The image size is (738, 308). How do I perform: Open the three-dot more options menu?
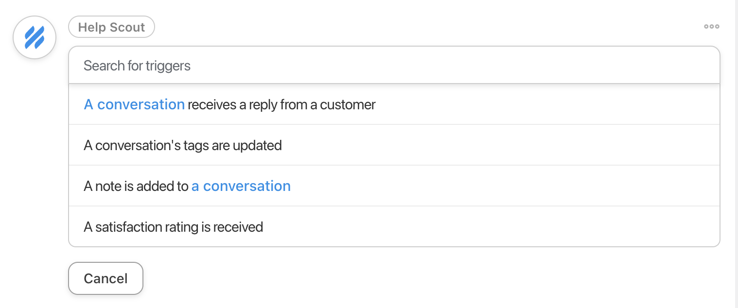pyautogui.click(x=711, y=27)
